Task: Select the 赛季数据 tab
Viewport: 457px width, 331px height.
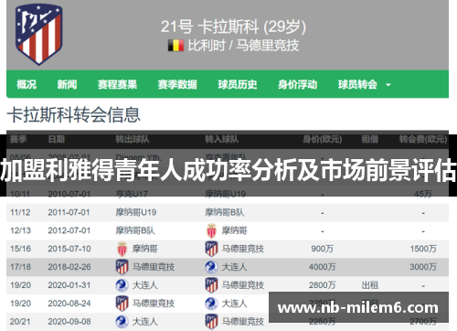Action: [177, 84]
